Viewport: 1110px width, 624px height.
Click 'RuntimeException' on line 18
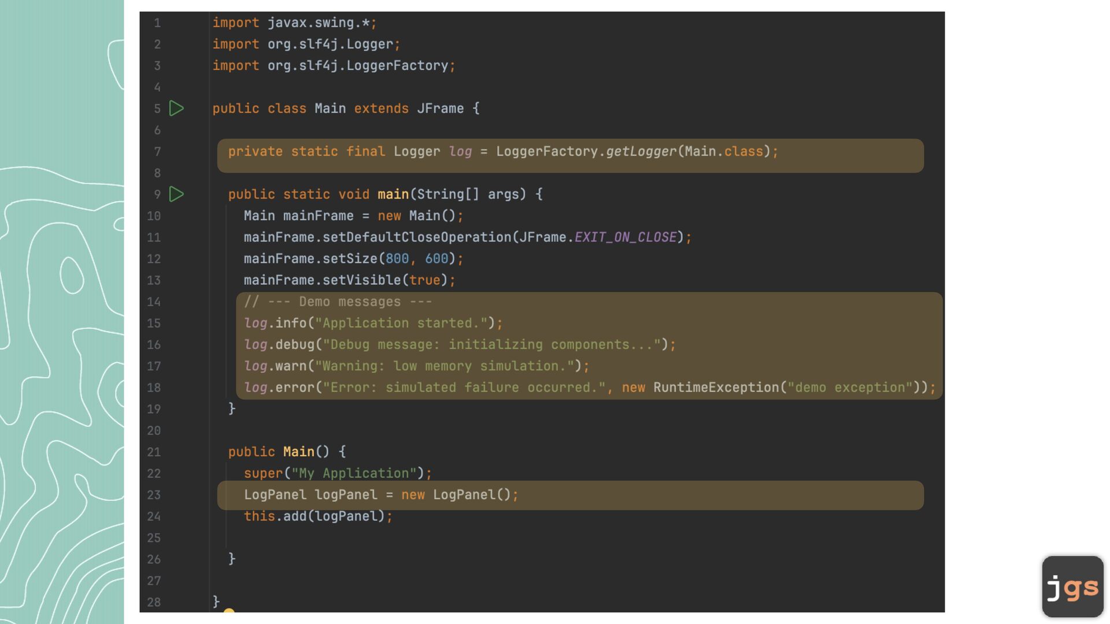[716, 387]
